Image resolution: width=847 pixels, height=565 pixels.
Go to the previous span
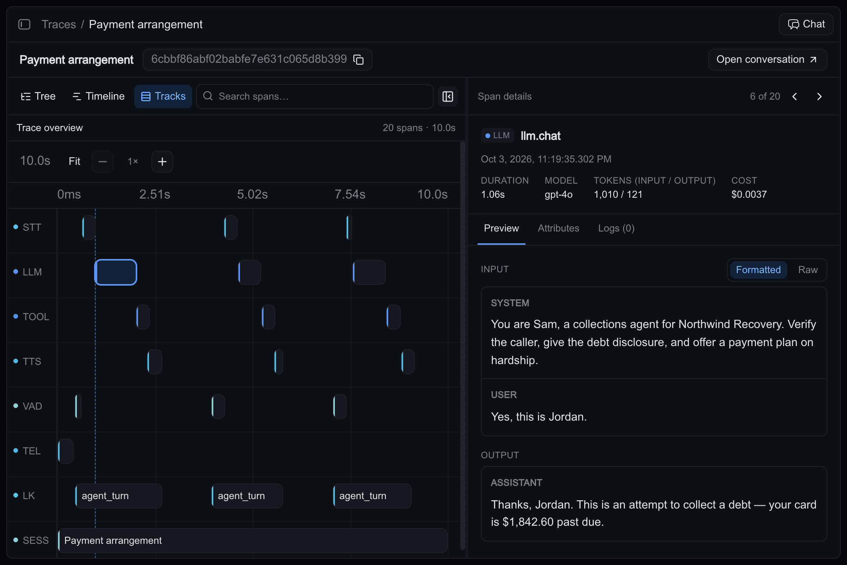(x=795, y=97)
